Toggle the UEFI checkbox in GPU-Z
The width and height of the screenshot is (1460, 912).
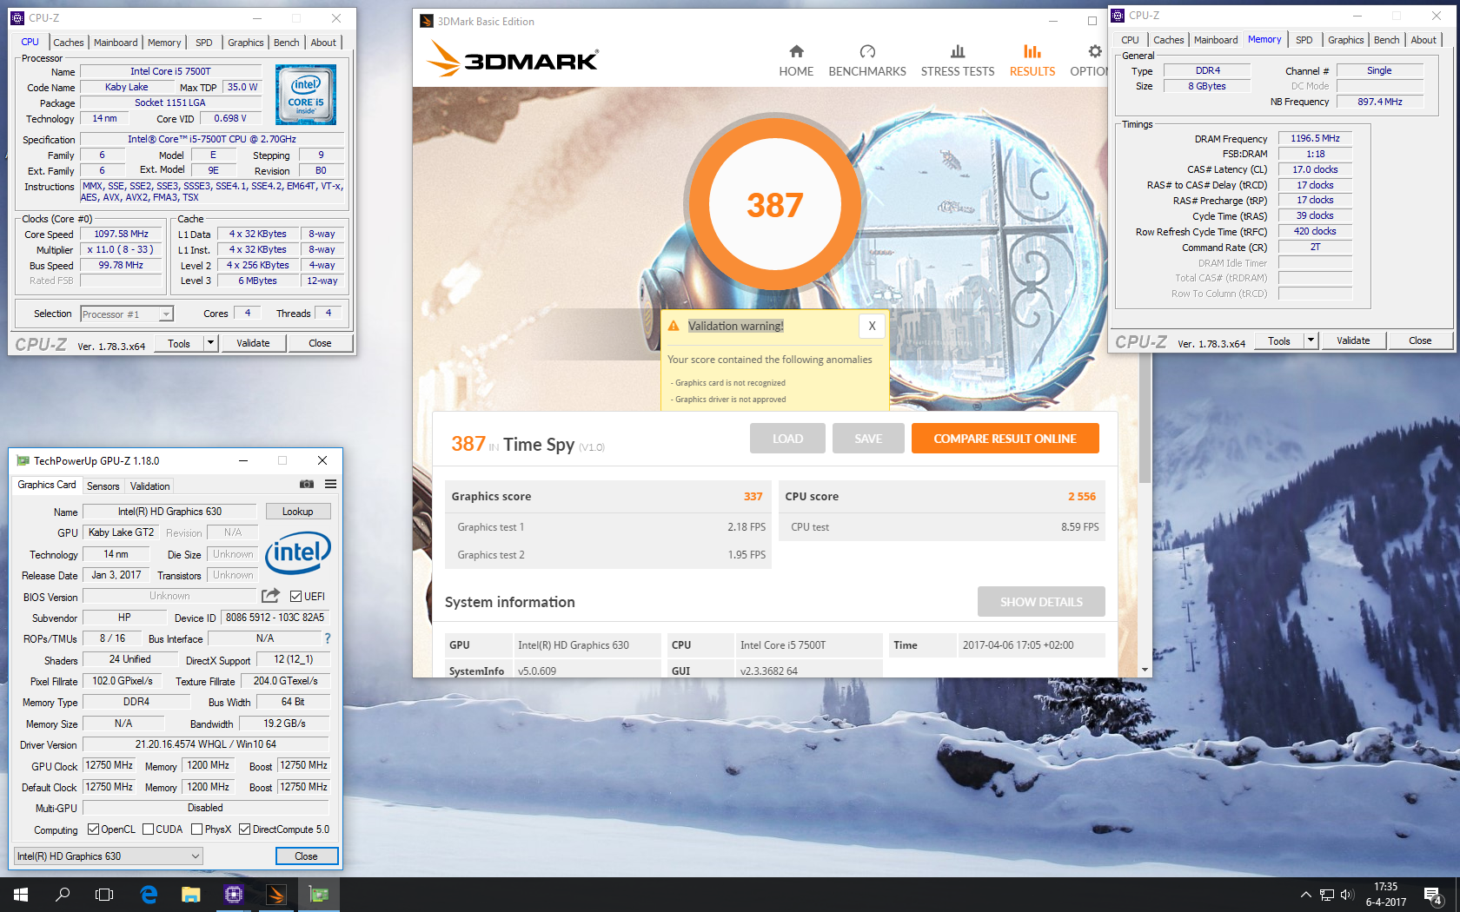[x=295, y=597]
